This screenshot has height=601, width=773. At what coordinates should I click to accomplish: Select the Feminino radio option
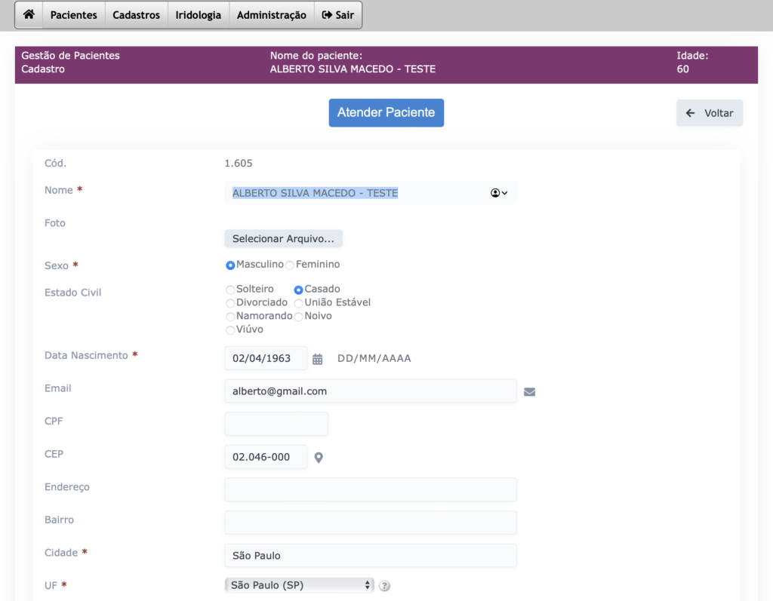[290, 265]
